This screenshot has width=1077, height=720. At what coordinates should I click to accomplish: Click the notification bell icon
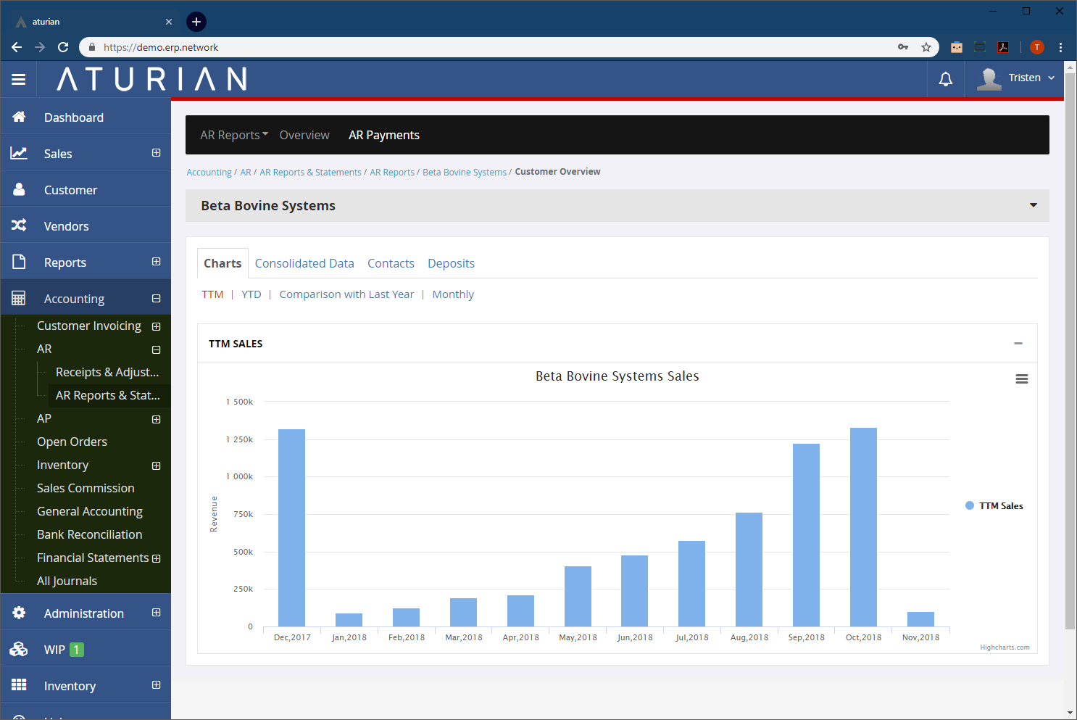945,79
